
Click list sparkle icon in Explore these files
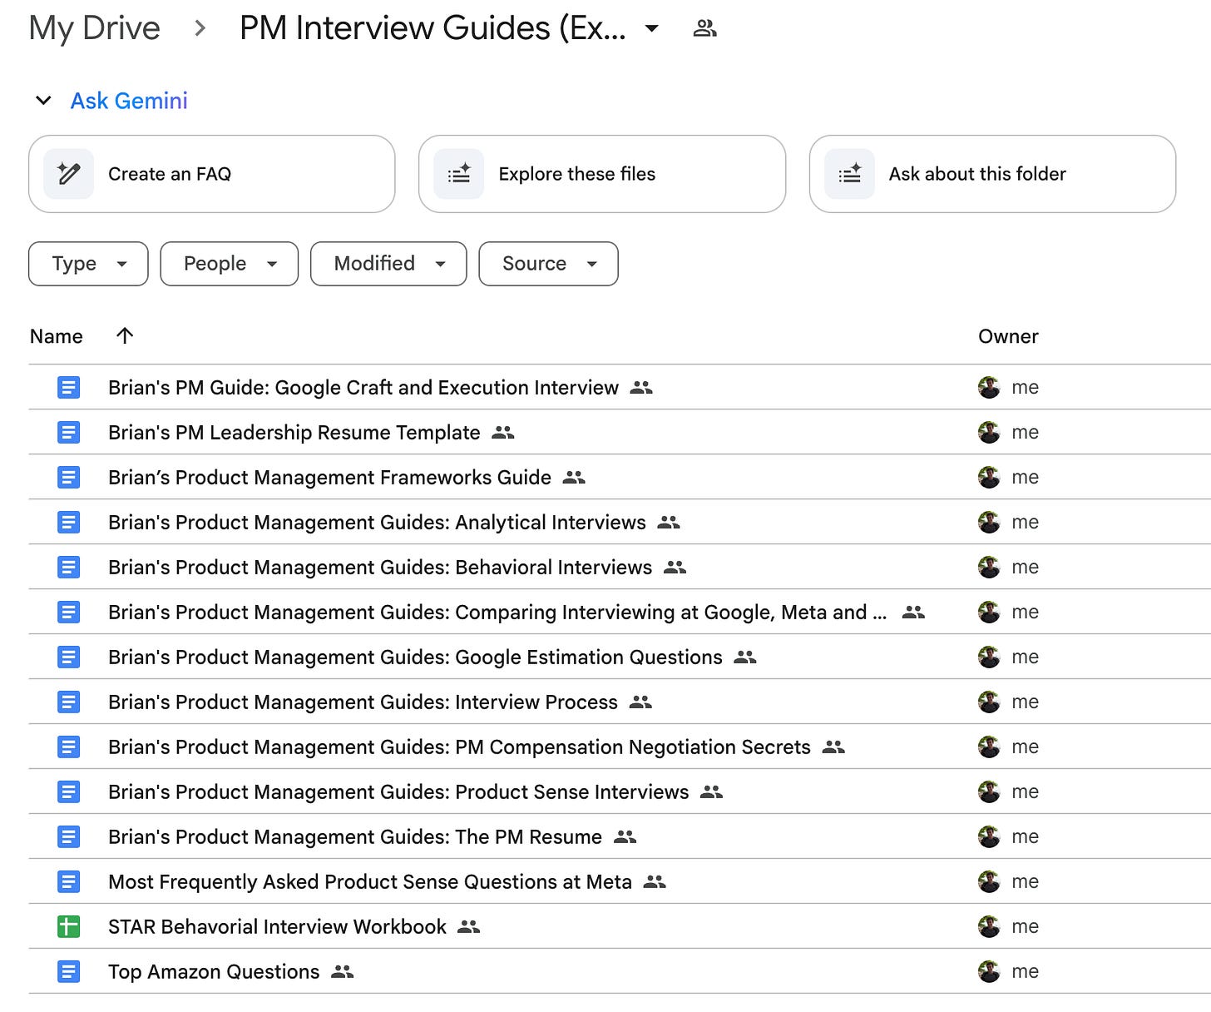click(x=459, y=174)
